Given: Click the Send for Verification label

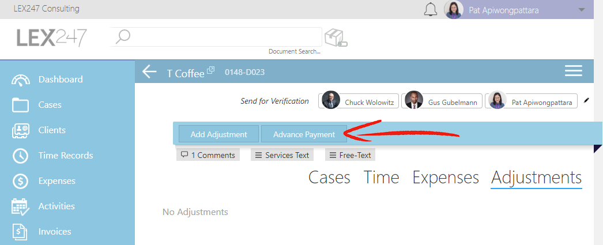Looking at the screenshot, I should pyautogui.click(x=274, y=101).
